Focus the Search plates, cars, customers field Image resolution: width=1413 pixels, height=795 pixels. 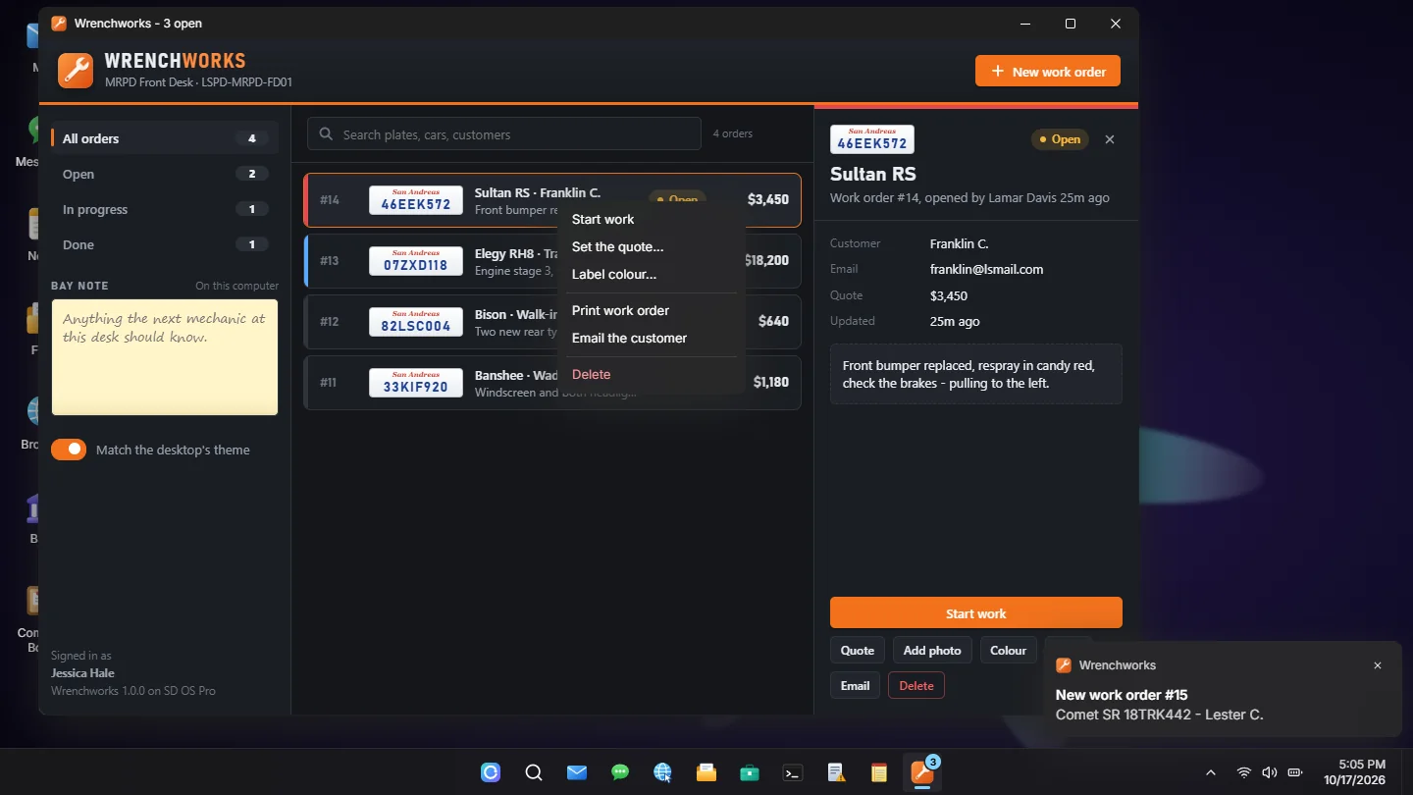[x=504, y=134]
